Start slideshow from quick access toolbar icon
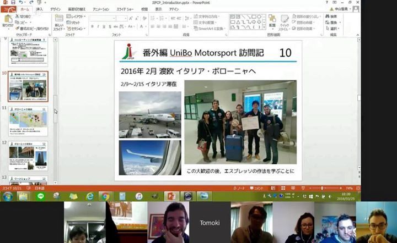Screen dimensions: 397x243 (39, 3)
